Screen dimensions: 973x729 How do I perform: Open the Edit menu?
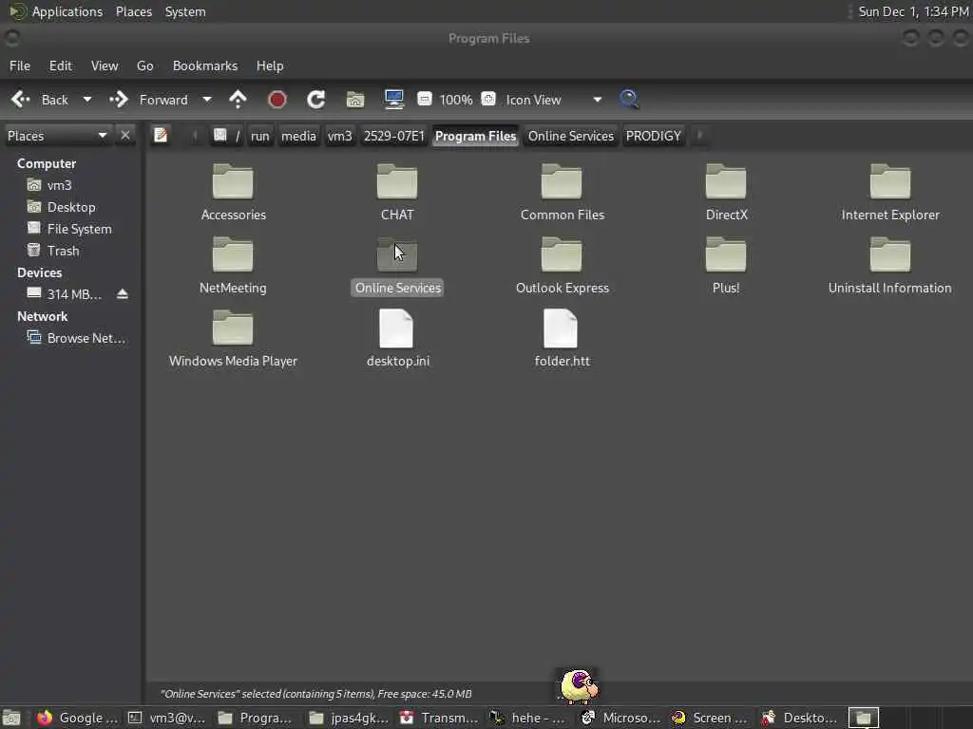(60, 65)
